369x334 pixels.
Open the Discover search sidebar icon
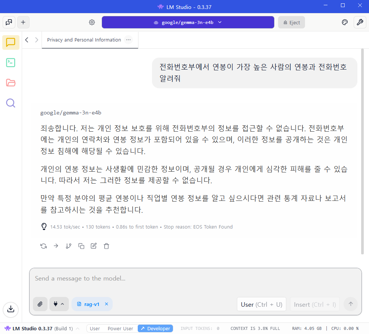click(x=11, y=103)
